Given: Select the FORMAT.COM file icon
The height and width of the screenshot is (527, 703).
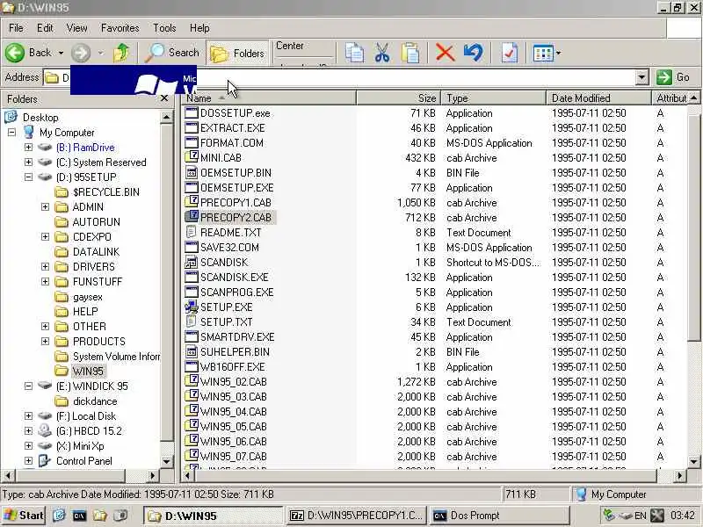Looking at the screenshot, I should [x=192, y=143].
